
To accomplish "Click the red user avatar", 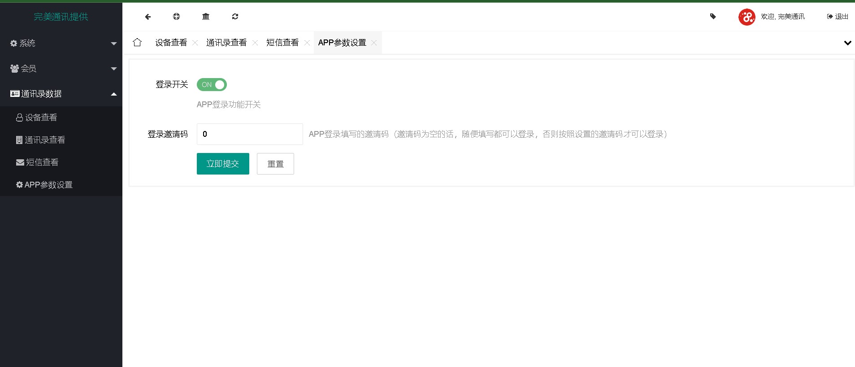I will pos(747,17).
